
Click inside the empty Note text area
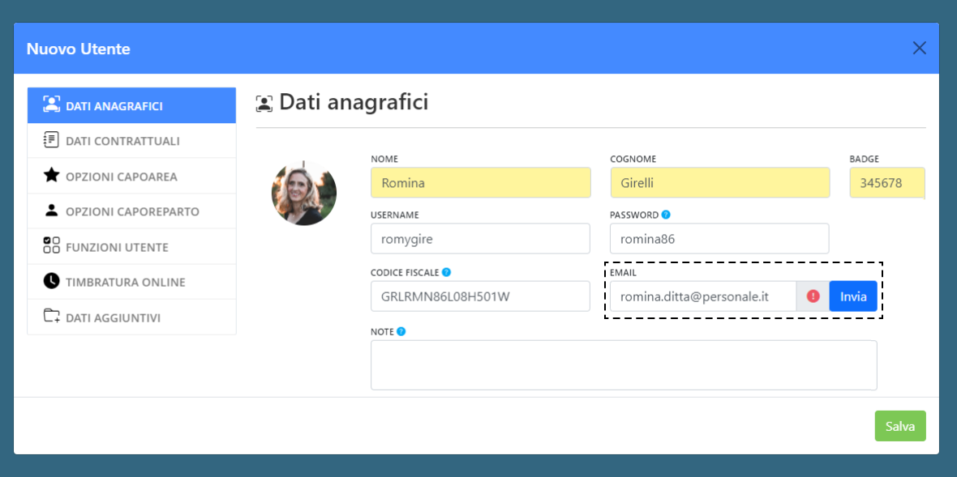623,365
